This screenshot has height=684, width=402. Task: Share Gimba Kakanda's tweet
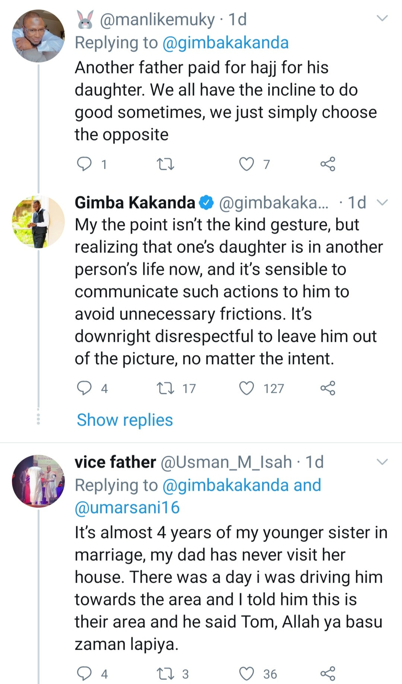pos(328,388)
